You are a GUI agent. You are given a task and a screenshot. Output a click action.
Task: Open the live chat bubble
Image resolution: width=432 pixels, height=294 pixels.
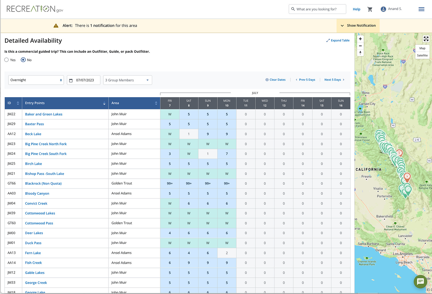(x=420, y=282)
